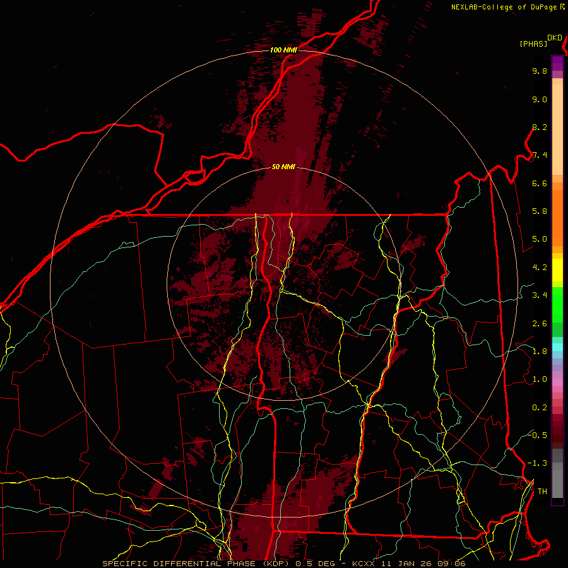Screen dimensions: 568x568
Task: Click the 9.0 scale value
Action: [x=540, y=100]
